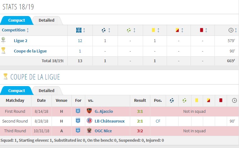Open Coupe de la Ligue link in table
Image resolution: width=239 pixels, height=148 pixels.
coord(30,51)
